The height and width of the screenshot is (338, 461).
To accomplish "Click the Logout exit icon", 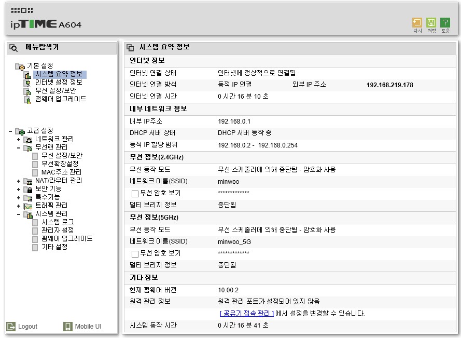I will pos(11,326).
